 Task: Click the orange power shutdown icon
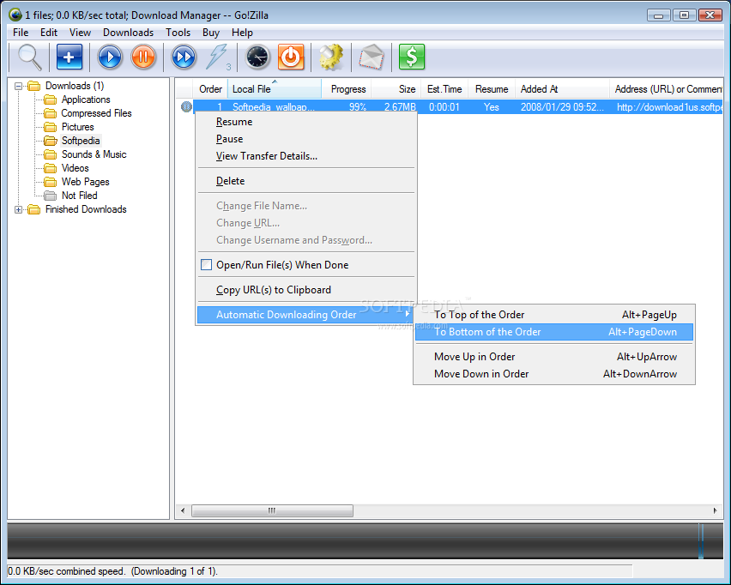[291, 57]
